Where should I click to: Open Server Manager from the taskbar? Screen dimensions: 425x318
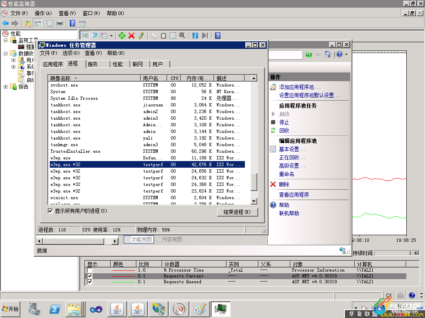(34, 309)
